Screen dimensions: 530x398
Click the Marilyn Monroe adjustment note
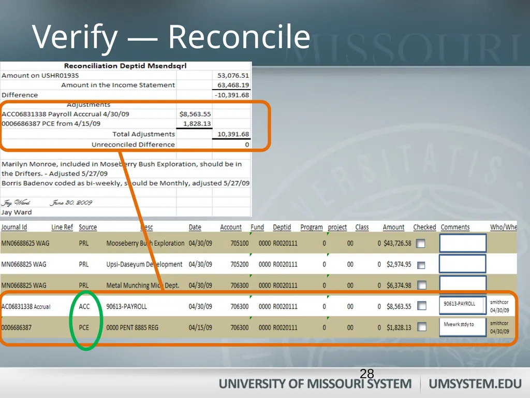pyautogui.click(x=122, y=168)
